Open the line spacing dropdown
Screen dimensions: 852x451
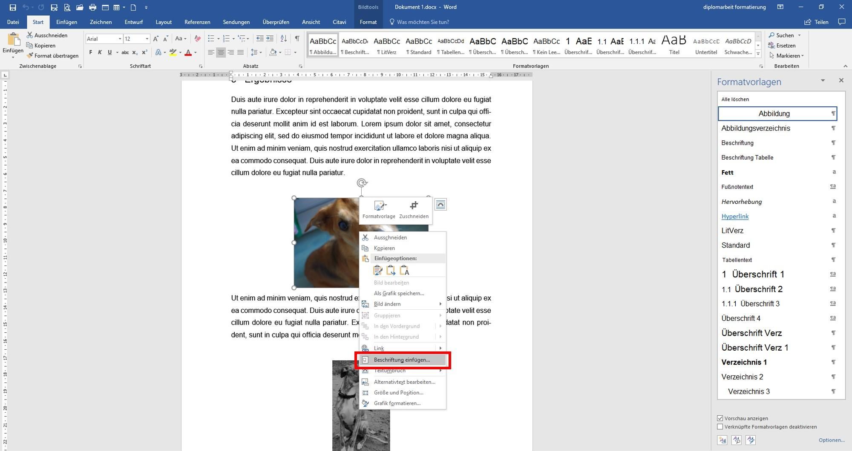(x=261, y=52)
